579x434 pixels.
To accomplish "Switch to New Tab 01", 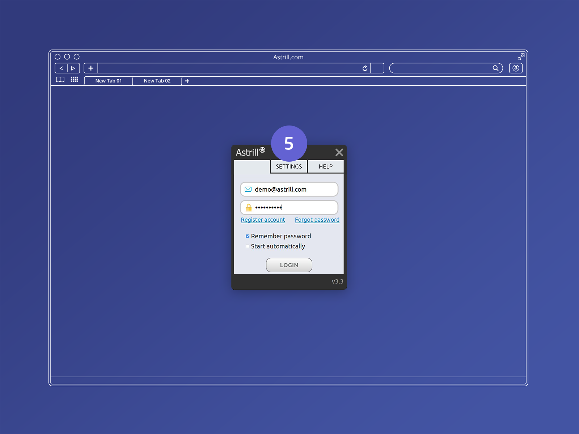I will coord(109,81).
